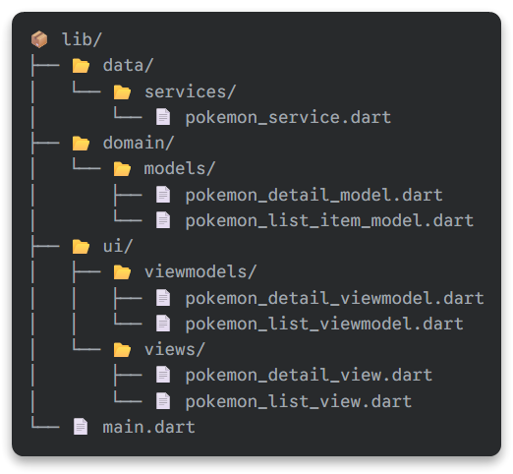Click the file icon beside pokemon_detail_model.dart
The image size is (513, 474).
pyautogui.click(x=163, y=195)
